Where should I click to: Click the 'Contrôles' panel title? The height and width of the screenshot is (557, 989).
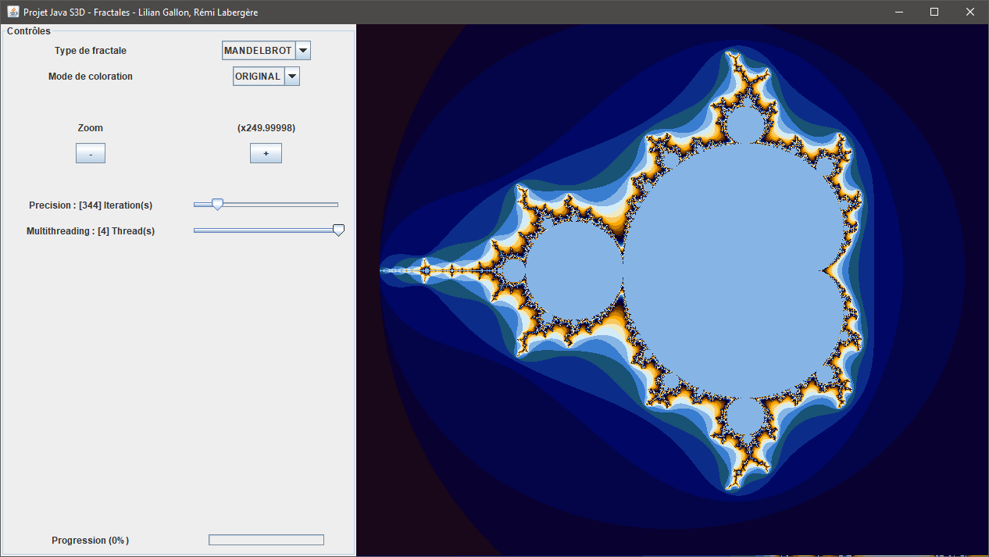[x=29, y=31]
